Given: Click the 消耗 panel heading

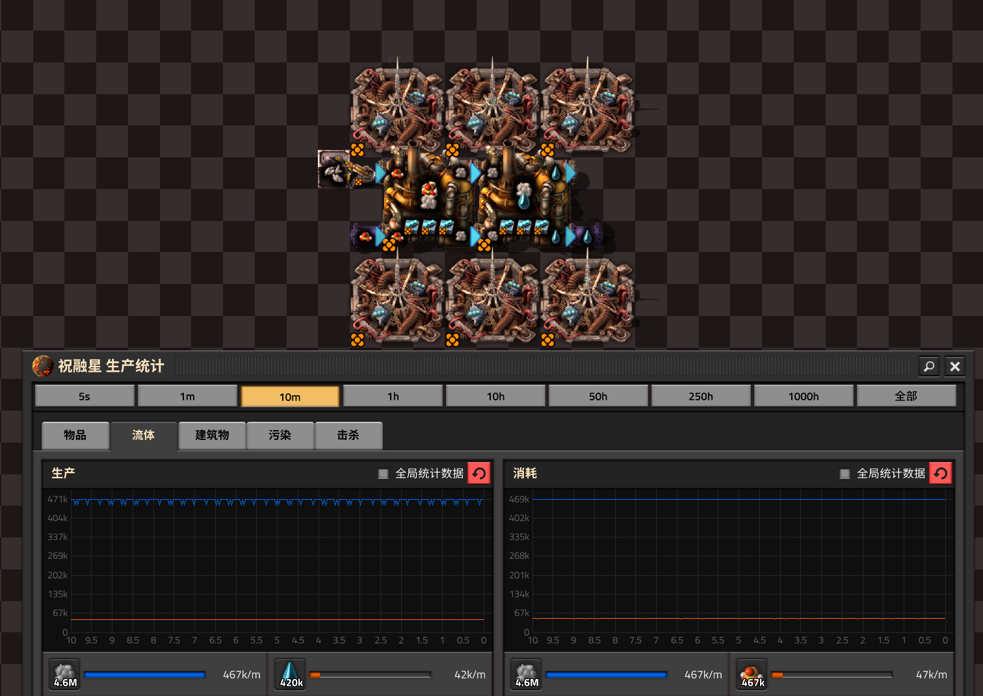Looking at the screenshot, I should point(525,473).
